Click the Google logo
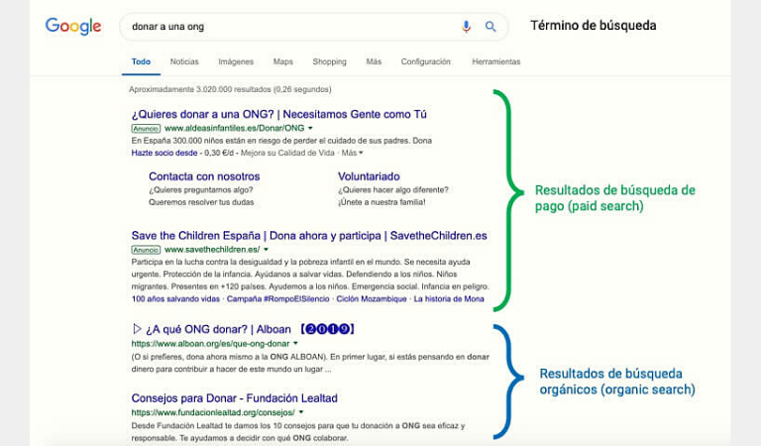The width and height of the screenshot is (761, 446). coord(73,26)
